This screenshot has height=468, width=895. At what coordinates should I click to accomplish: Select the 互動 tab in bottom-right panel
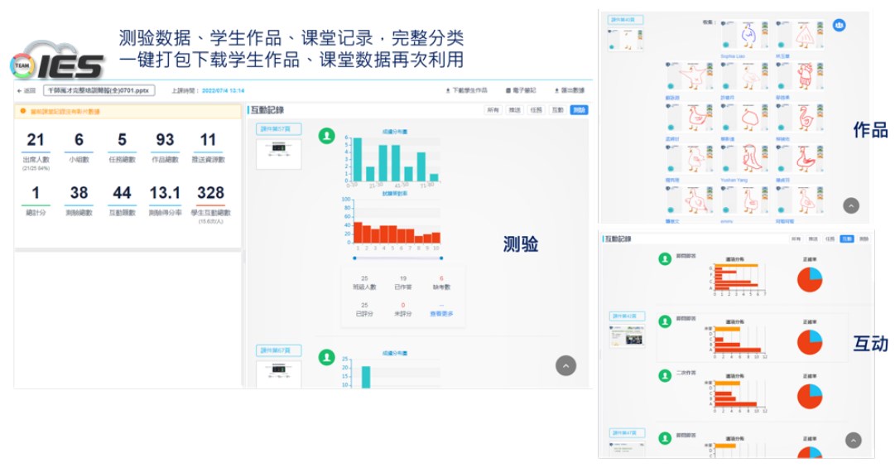[x=846, y=239]
